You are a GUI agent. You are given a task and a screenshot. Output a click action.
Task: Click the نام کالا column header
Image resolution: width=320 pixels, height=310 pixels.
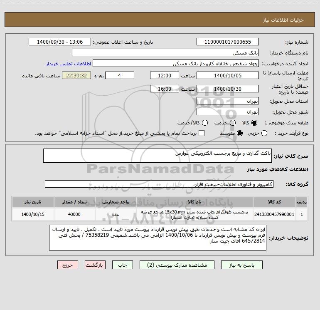click(194, 202)
